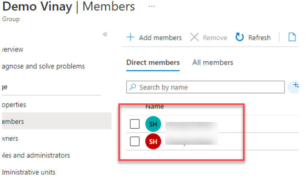Click the search magnifier icon
Screen dimensions: 307x181
(x=133, y=87)
